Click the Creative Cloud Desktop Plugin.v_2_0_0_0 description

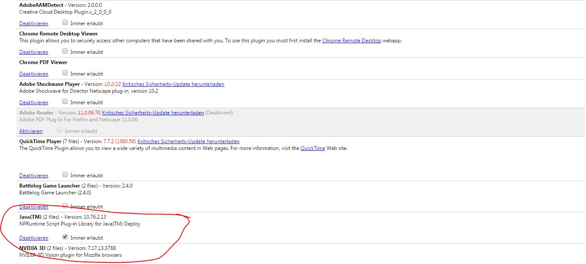pyautogui.click(x=65, y=12)
